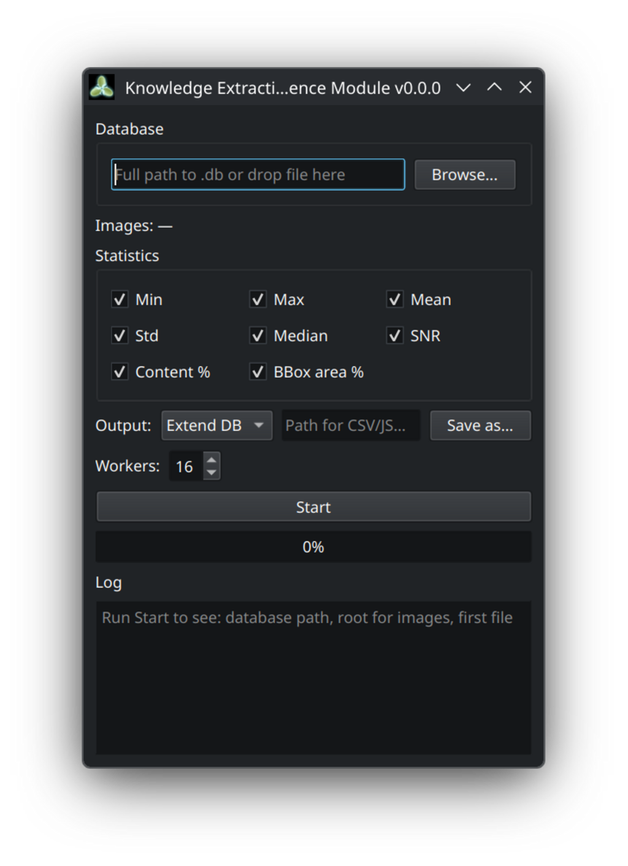Screen dimensions: 628x866
Task: Click the 0% progress bar
Action: coord(313,547)
